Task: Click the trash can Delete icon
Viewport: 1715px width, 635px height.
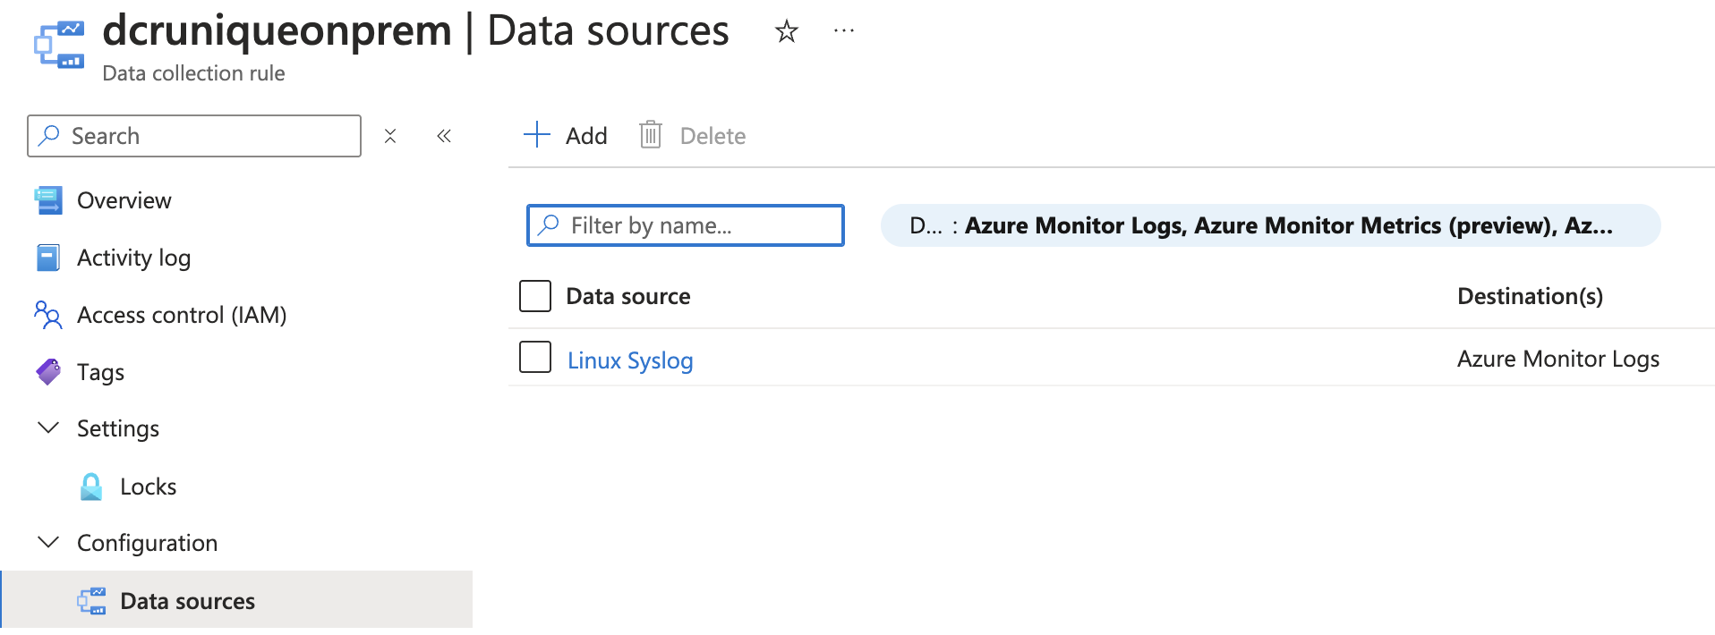Action: click(651, 134)
